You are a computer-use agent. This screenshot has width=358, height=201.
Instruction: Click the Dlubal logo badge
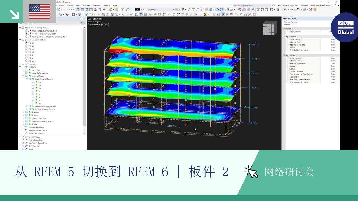click(345, 27)
